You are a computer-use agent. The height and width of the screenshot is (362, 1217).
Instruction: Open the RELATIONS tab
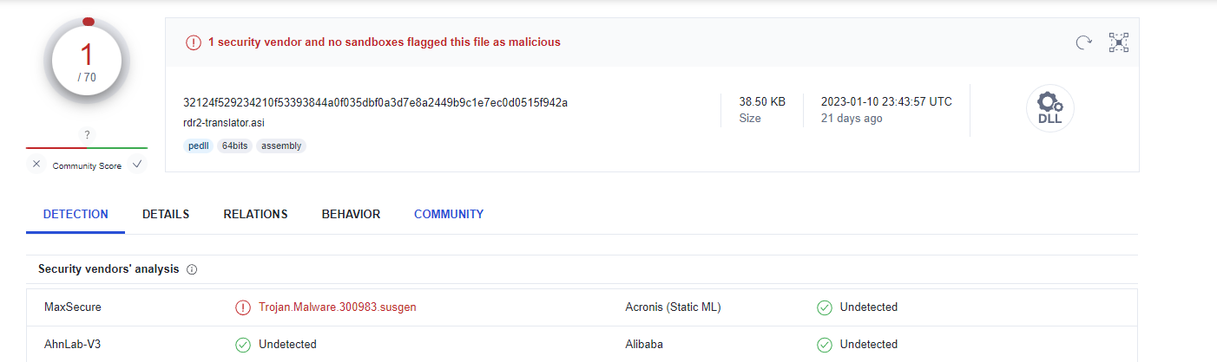(255, 214)
